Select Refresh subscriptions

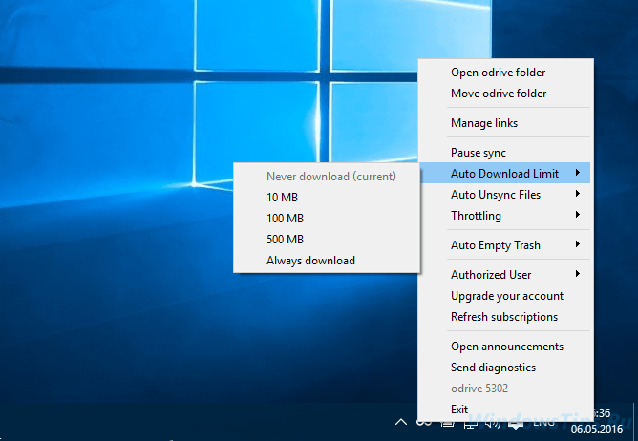pos(504,317)
